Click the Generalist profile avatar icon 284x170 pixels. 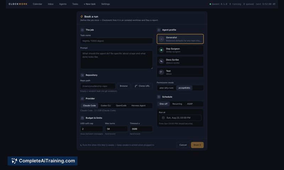tap(162, 39)
